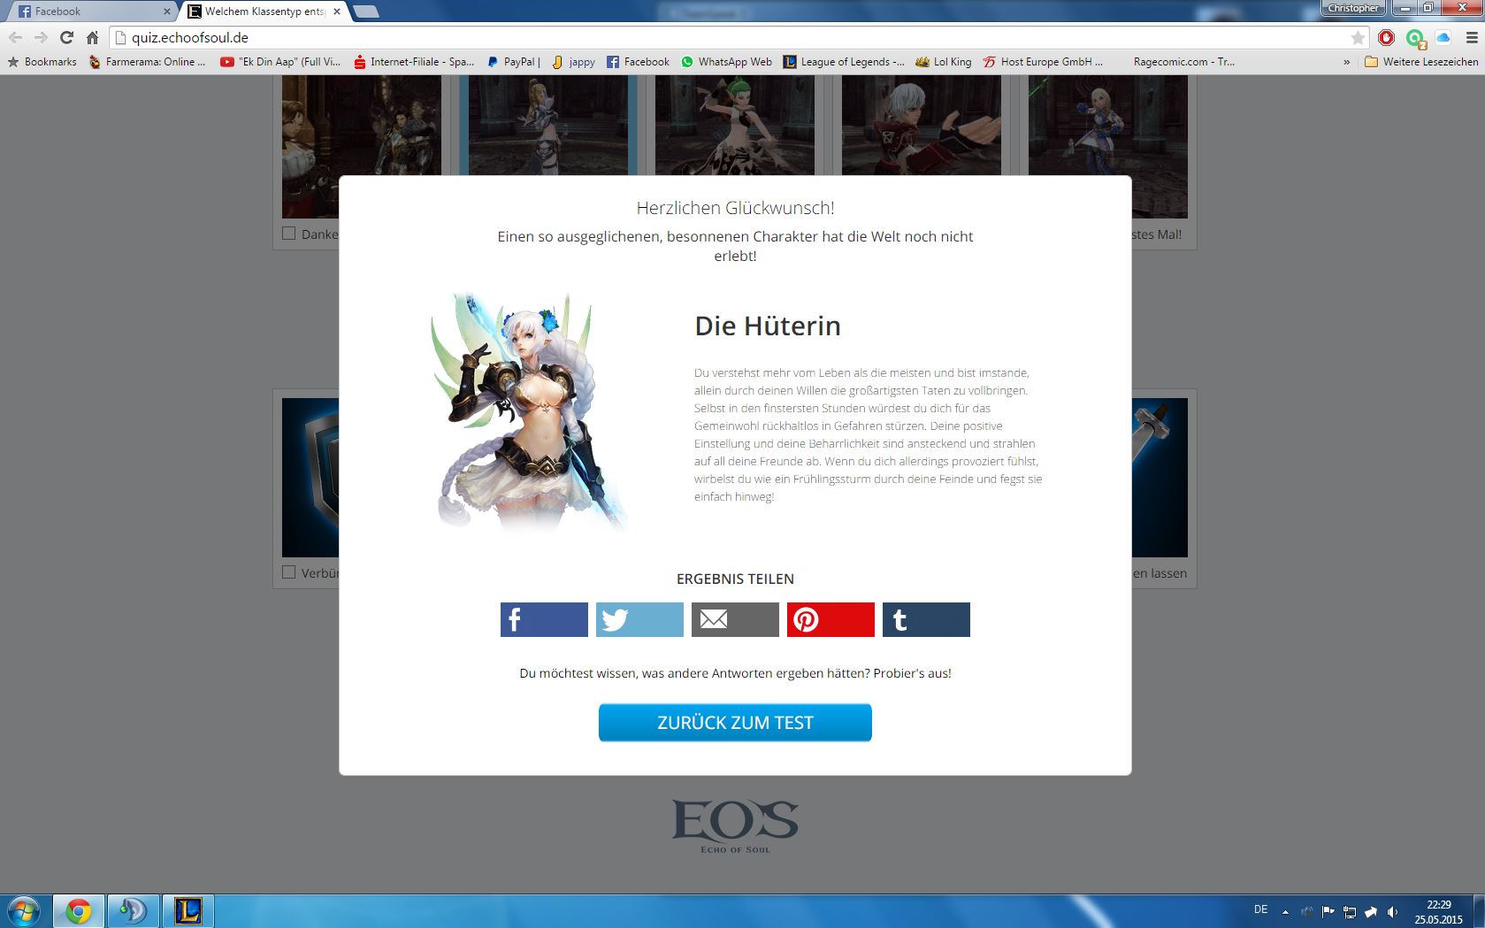The width and height of the screenshot is (1485, 928).
Task: Open the Action Center flag icon
Action: pos(1328,912)
